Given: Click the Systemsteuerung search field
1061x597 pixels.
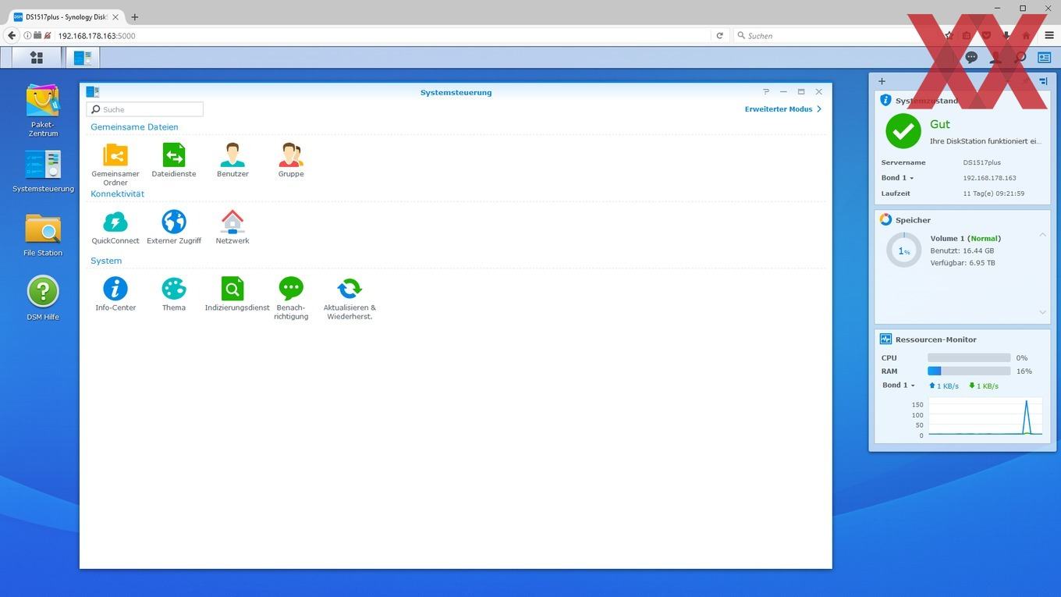Looking at the screenshot, I should [x=145, y=109].
